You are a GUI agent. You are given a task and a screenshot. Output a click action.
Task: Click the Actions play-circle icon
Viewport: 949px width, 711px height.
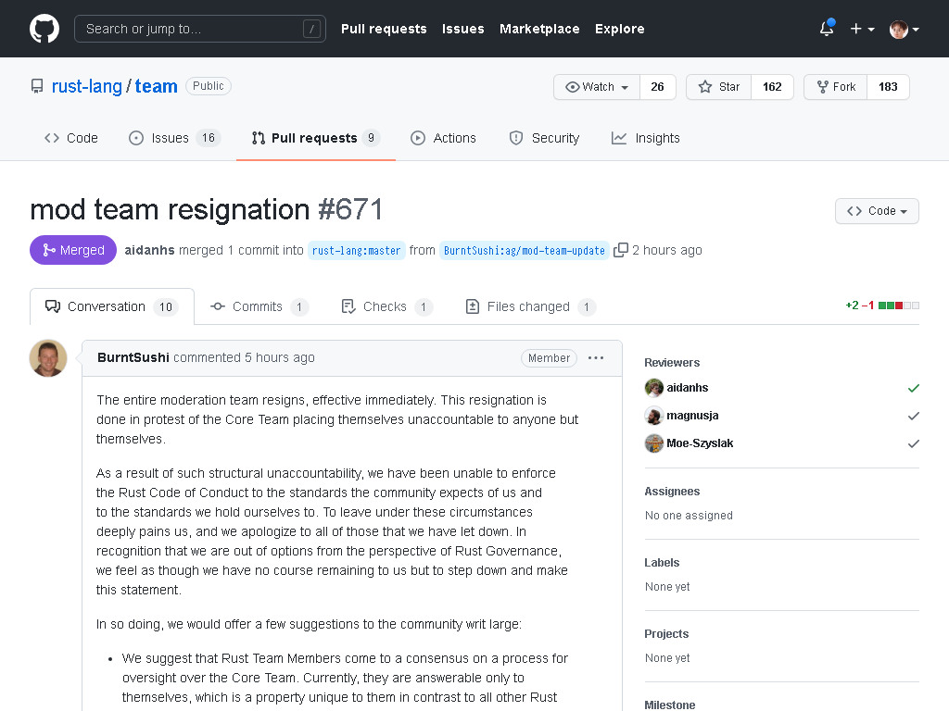(418, 138)
